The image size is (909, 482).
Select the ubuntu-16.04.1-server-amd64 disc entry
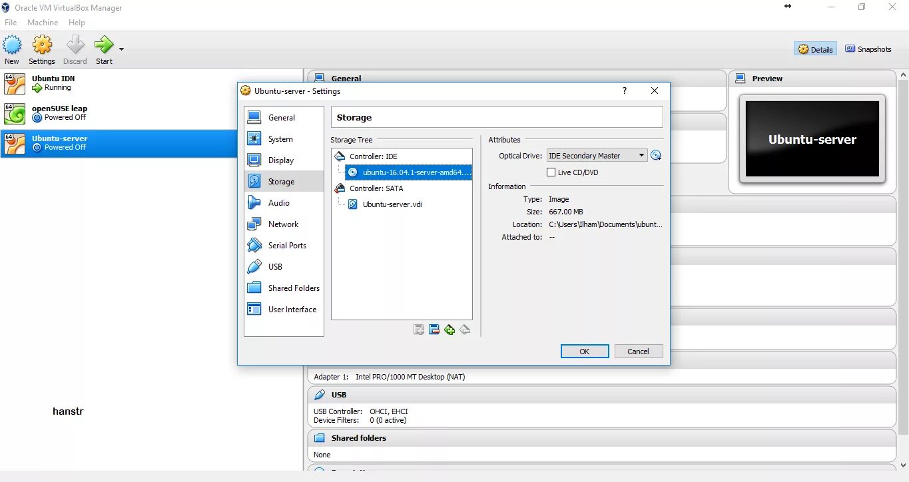click(x=408, y=172)
